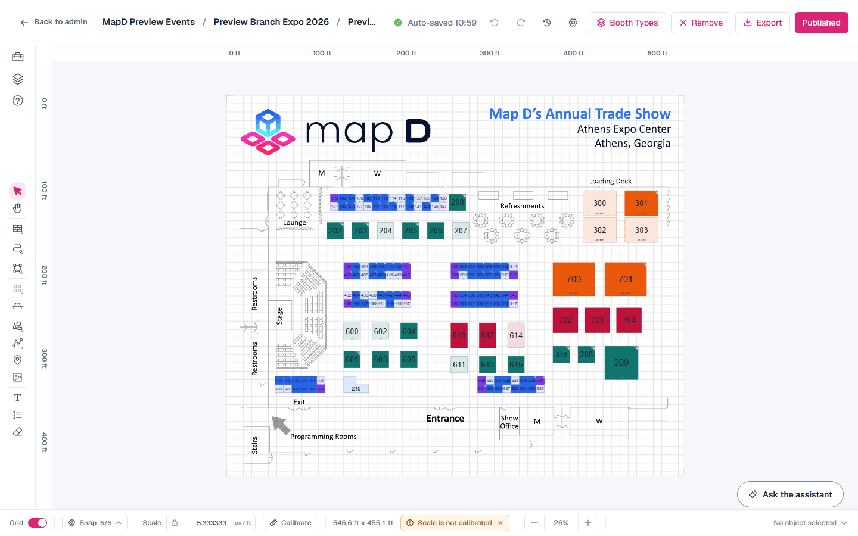The height and width of the screenshot is (536, 858).
Task: Click the Published status button
Action: point(821,23)
